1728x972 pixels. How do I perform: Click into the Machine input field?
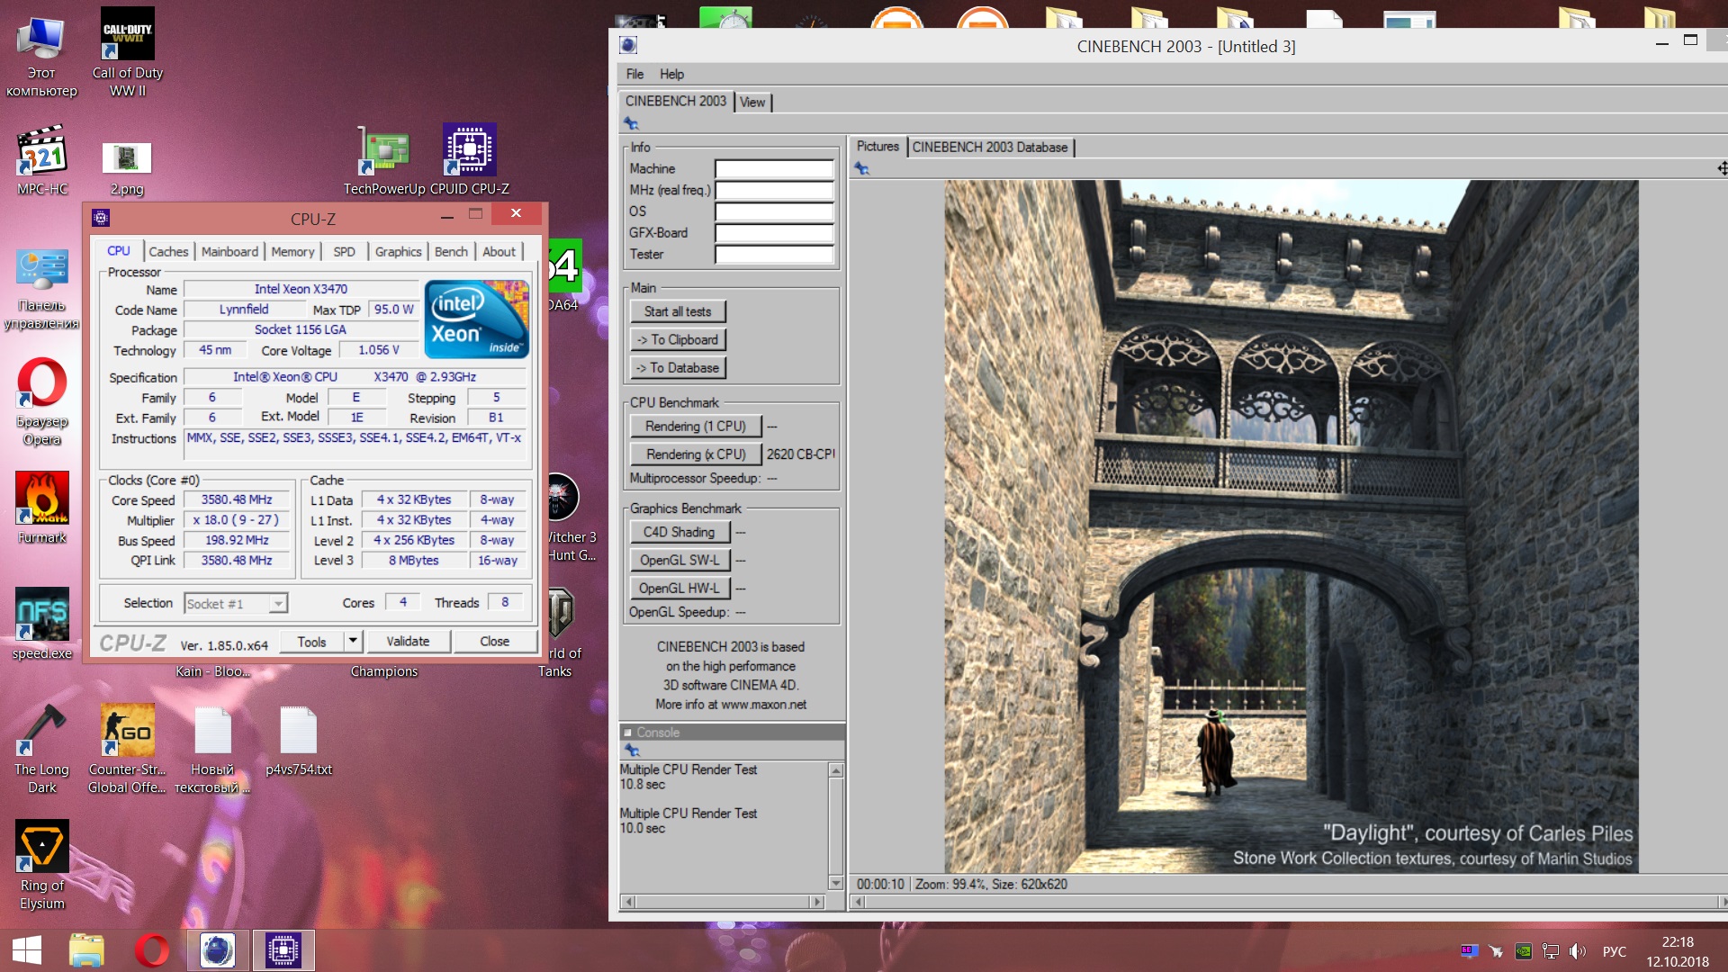pyautogui.click(x=774, y=169)
